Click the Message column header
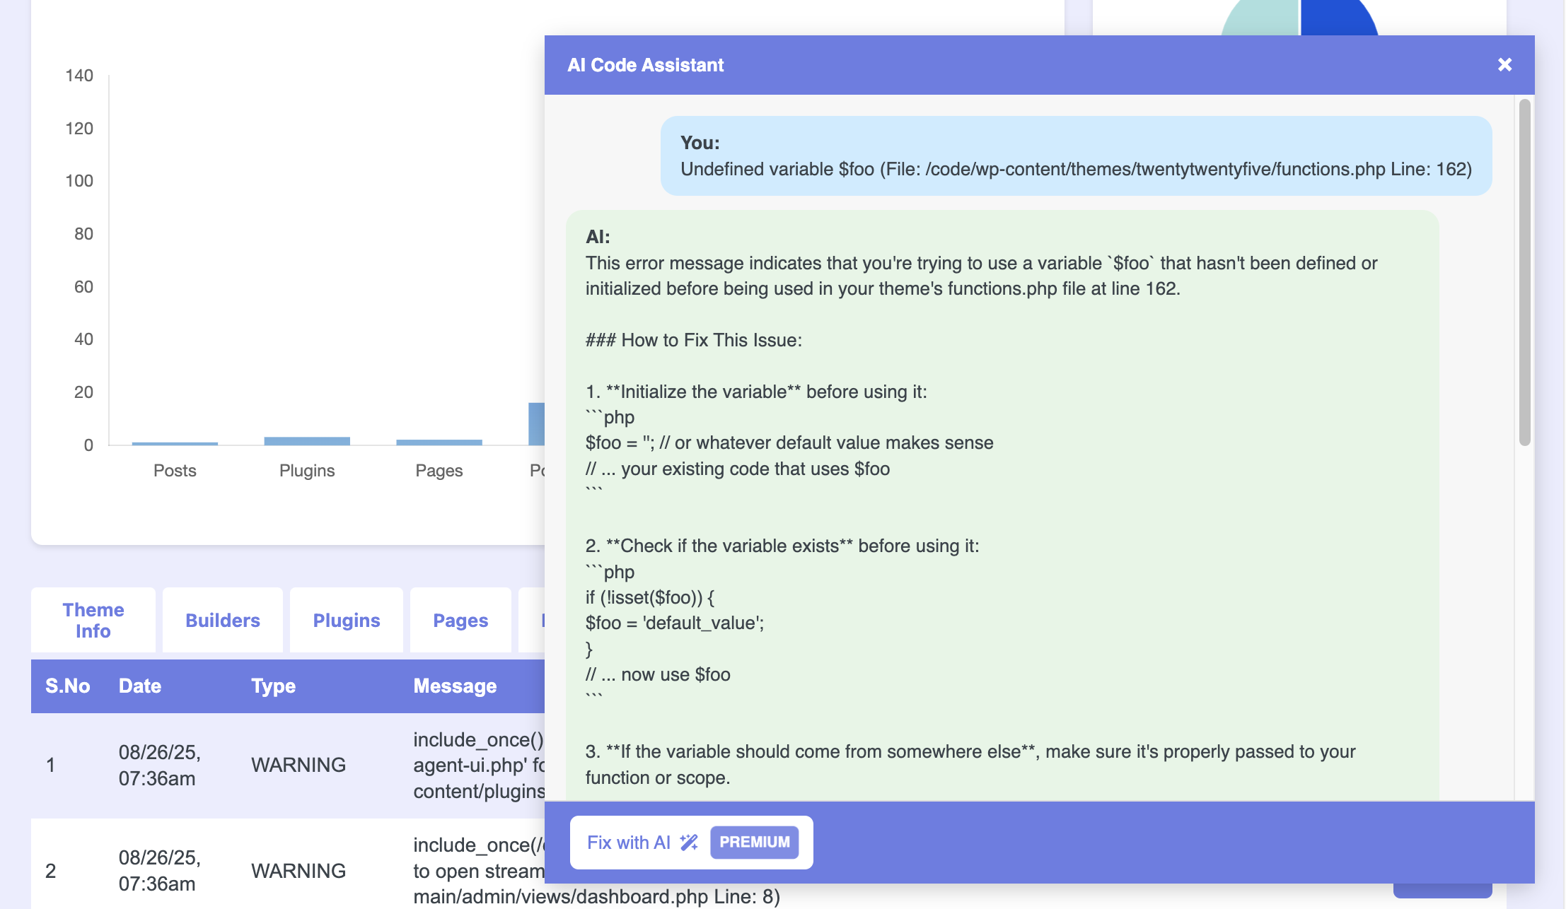The width and height of the screenshot is (1566, 909). coord(455,686)
